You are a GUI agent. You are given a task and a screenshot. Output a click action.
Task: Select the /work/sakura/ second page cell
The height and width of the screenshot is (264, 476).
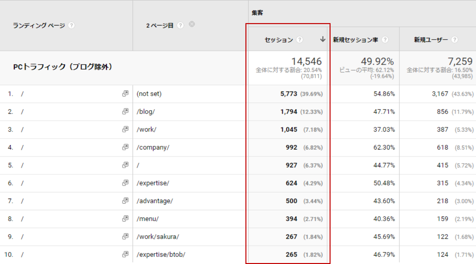tap(158, 236)
